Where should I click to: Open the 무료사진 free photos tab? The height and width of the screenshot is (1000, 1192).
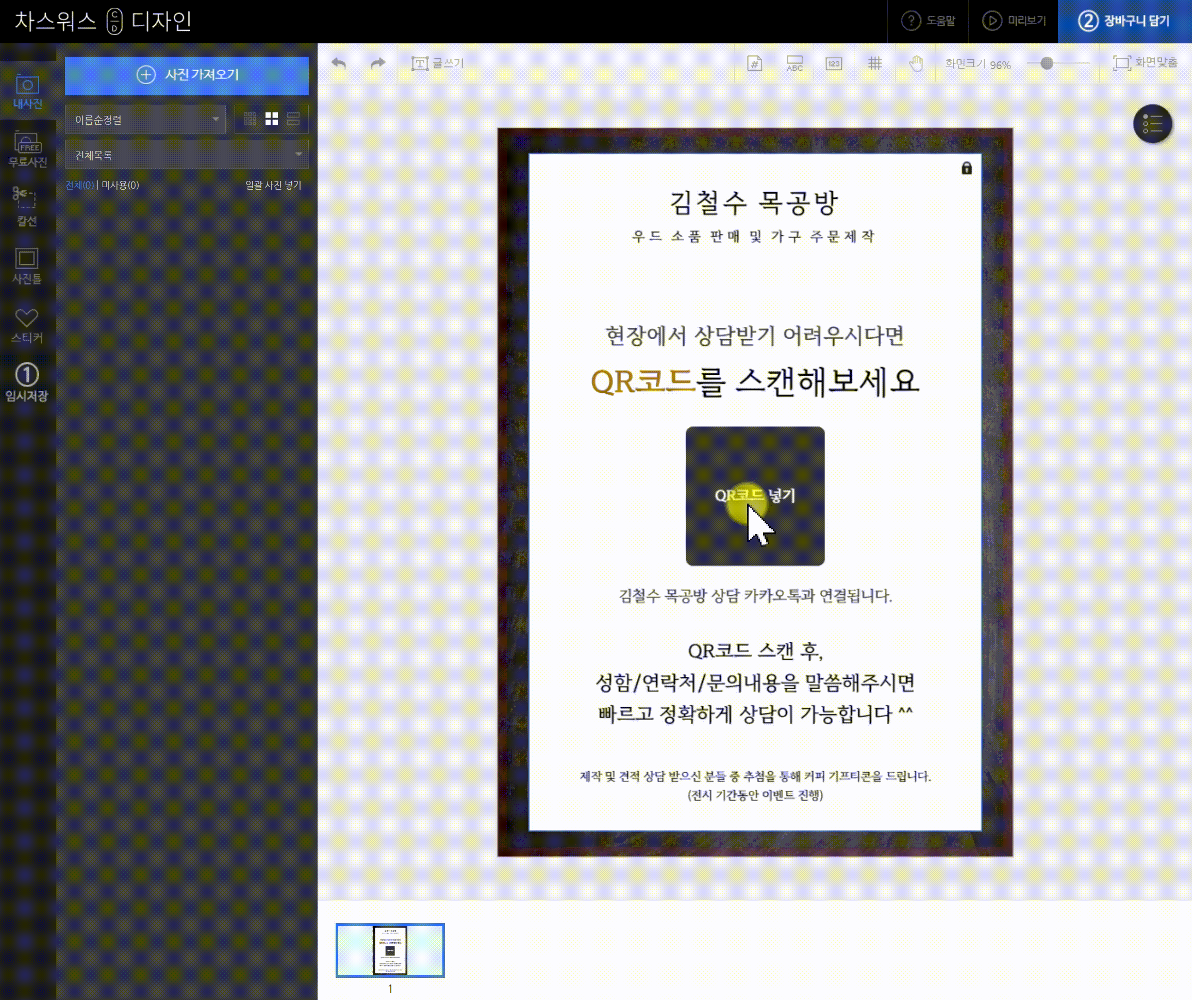[x=27, y=150]
